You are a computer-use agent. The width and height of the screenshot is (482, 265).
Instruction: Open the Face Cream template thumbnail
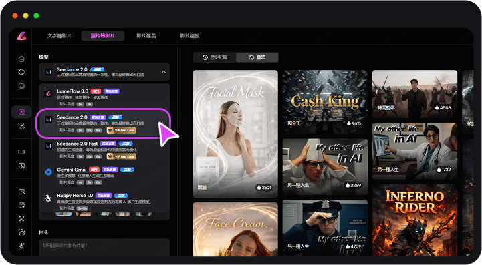[235, 230]
